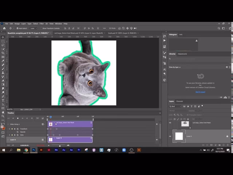Toggle the layer filter on/off switch
The width and height of the screenshot is (233, 175).
(x=202, y=106)
